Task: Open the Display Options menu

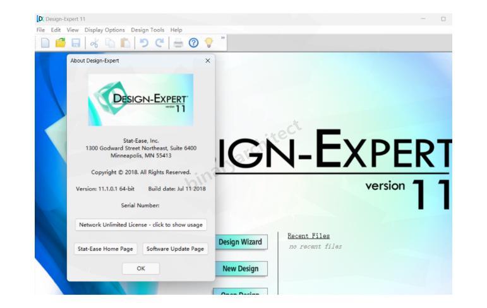Action: (x=104, y=30)
